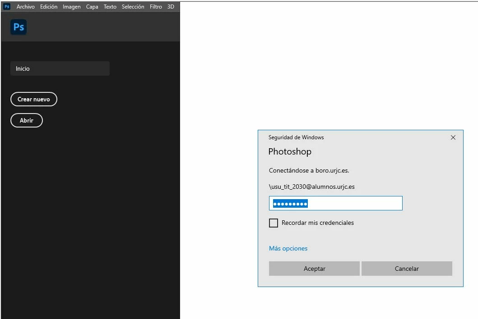Open the Capa menu

[x=92, y=7]
